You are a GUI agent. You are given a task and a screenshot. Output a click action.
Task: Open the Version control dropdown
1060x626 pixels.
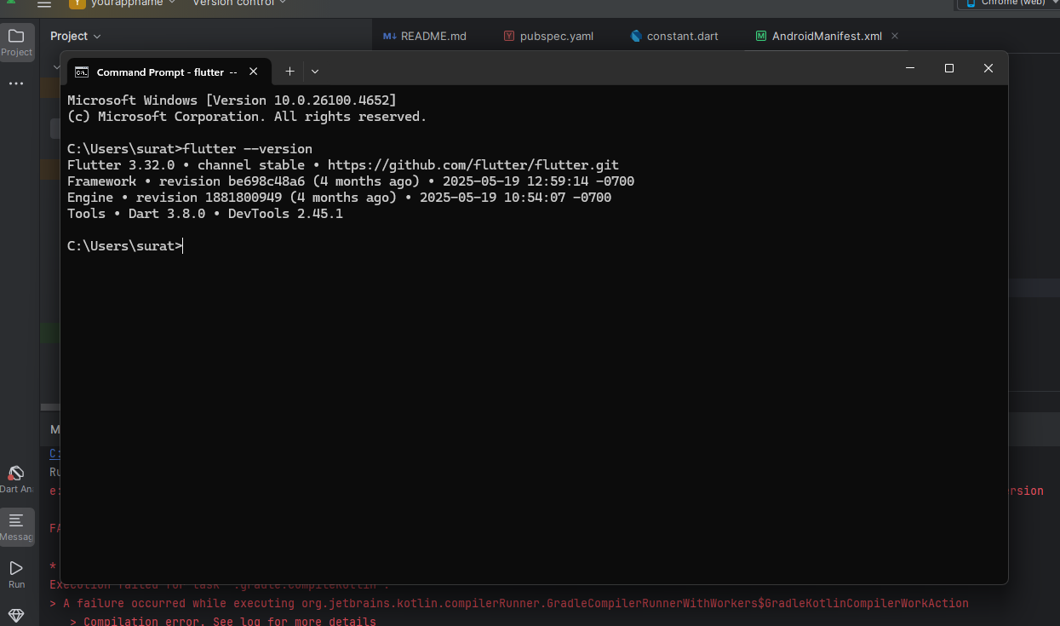tap(239, 3)
